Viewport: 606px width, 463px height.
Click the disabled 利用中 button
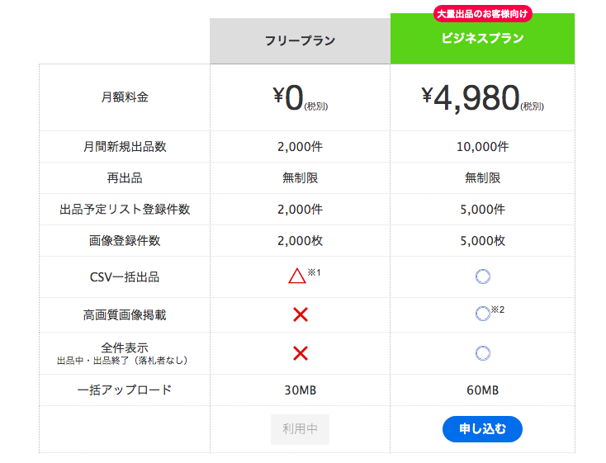pyautogui.click(x=300, y=429)
